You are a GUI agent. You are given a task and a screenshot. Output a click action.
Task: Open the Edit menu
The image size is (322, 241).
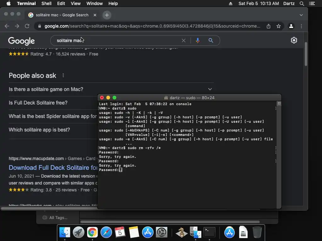(x=61, y=3)
